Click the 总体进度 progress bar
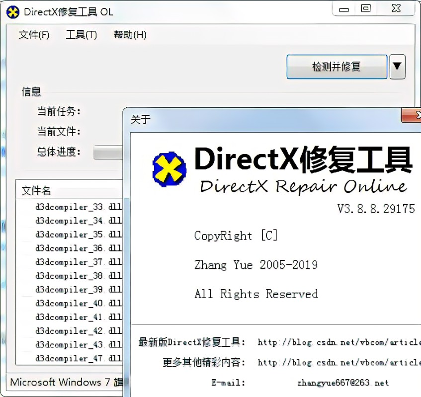Viewport: 421px width, 397px height. (x=108, y=152)
